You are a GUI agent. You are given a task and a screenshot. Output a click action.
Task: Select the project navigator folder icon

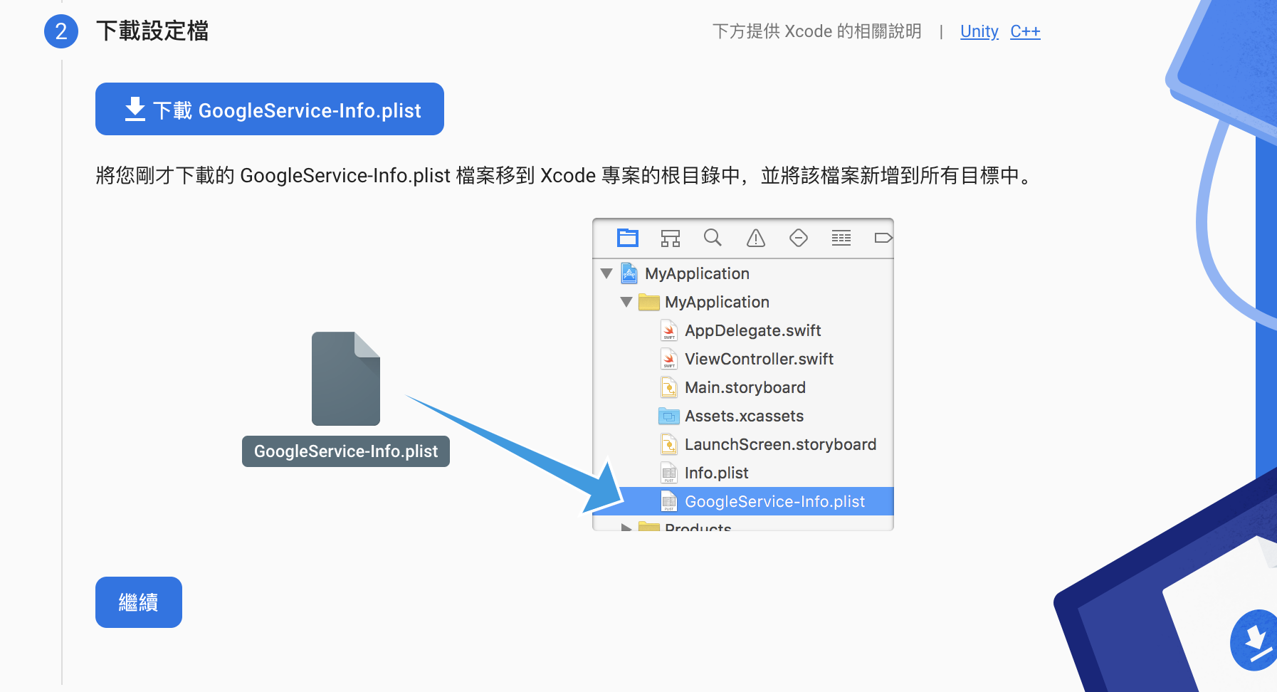pyautogui.click(x=628, y=238)
